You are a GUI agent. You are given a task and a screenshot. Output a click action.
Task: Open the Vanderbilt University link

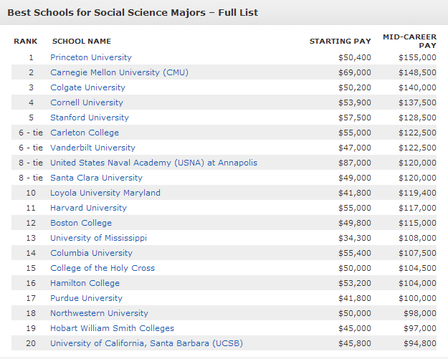[92, 148]
